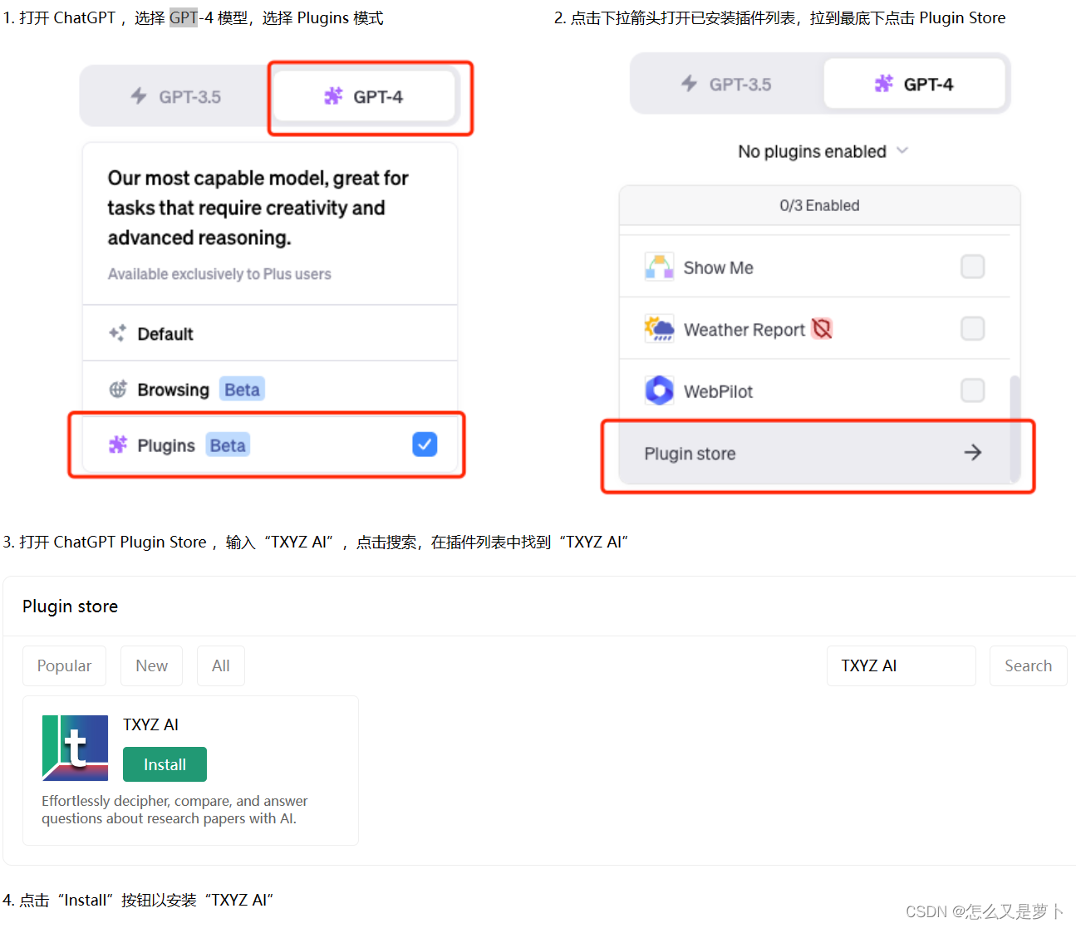Click red blocked badge beside Weather Report
1076x928 pixels.
point(822,329)
